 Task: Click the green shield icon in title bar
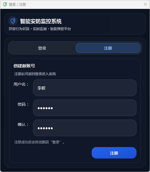click(5, 4)
